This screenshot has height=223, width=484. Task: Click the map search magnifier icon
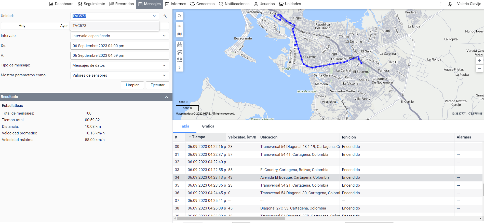click(180, 16)
